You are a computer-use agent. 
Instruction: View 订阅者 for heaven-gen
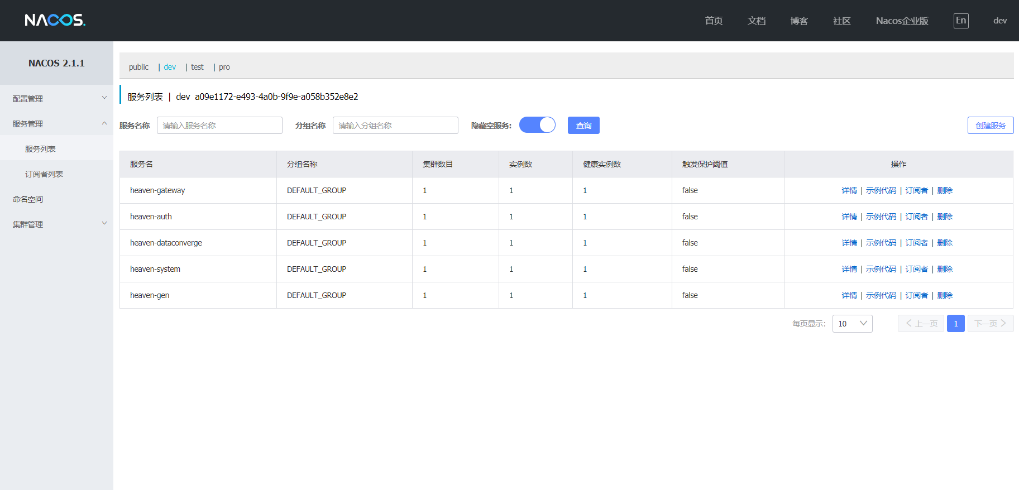(x=916, y=295)
